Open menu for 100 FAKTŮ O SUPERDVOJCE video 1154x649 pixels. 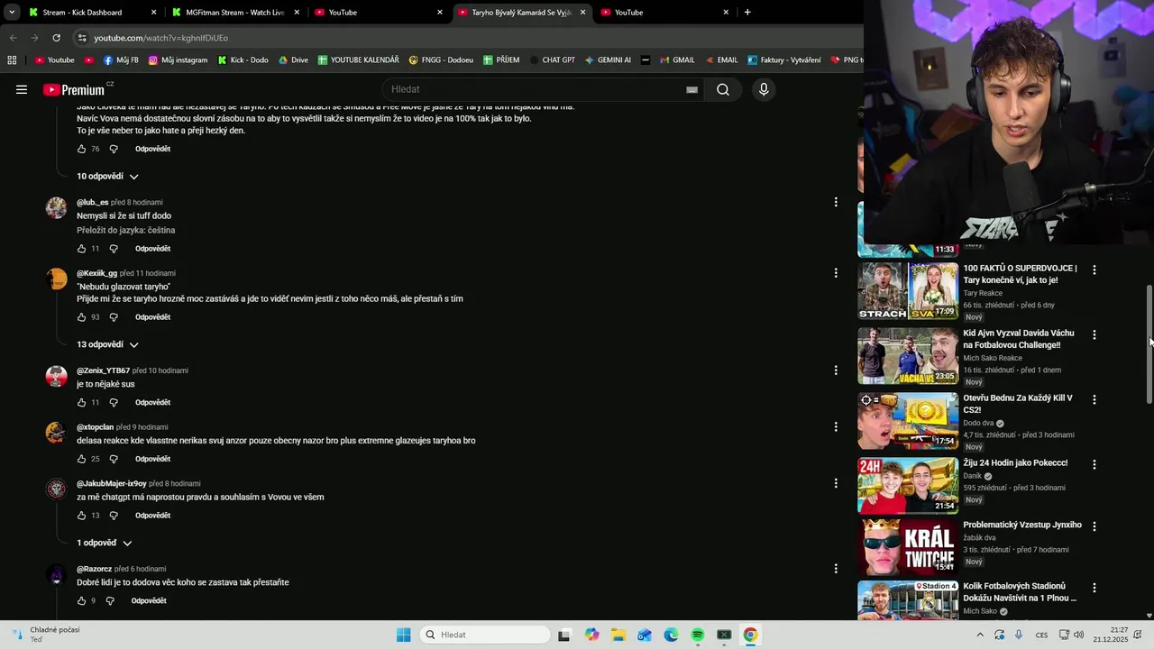pos(1094,270)
